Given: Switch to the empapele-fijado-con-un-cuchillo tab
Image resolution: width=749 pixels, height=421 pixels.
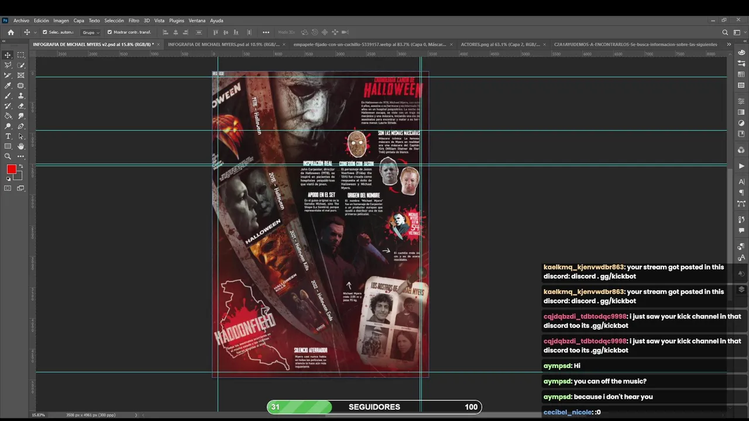Looking at the screenshot, I should [x=369, y=44].
